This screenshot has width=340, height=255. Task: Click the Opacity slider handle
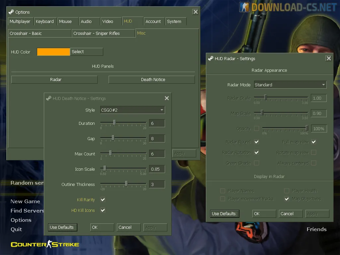307,128
